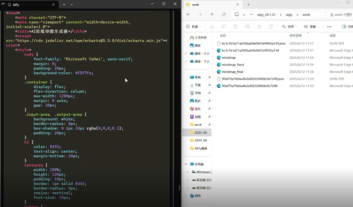The image size is (353, 207).
Task: Maximize the AiPy terminal window
Action: click(164, 4)
